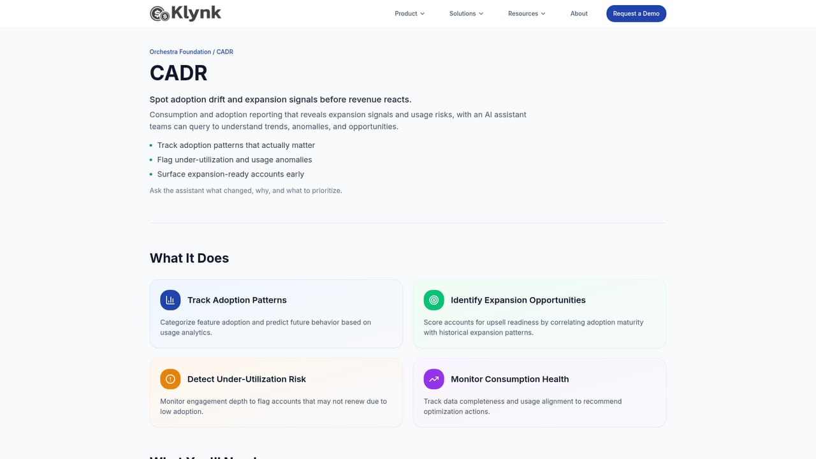Go to the About page

(579, 13)
